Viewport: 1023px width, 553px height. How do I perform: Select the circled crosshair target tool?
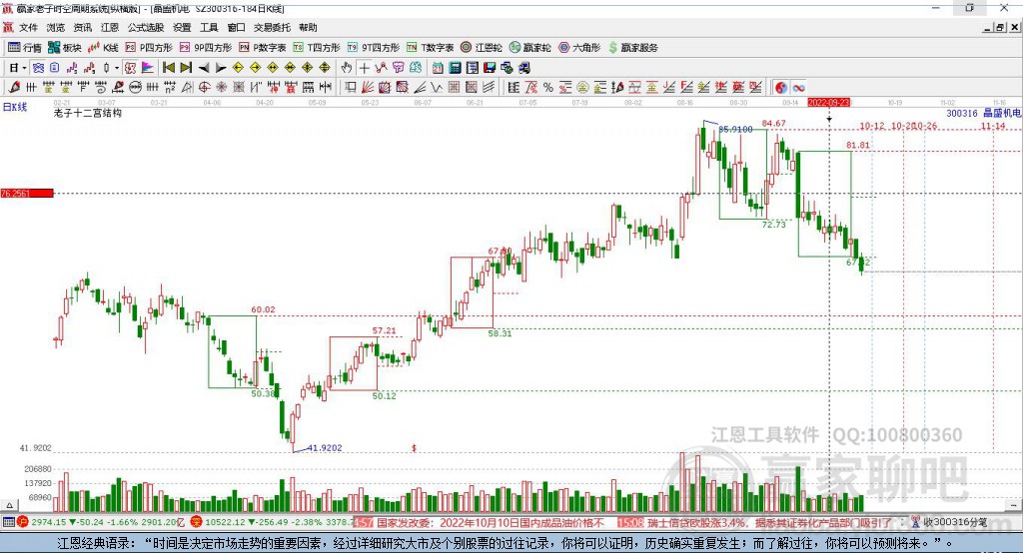[x=204, y=88]
